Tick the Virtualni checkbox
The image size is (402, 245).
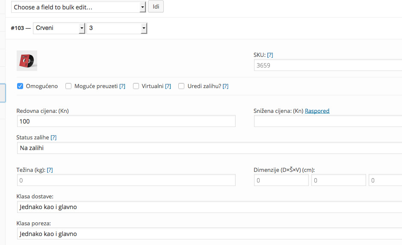(136, 86)
